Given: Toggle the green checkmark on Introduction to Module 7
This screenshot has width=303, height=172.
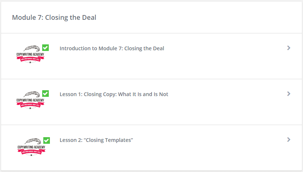Looking at the screenshot, I should 45,48.
